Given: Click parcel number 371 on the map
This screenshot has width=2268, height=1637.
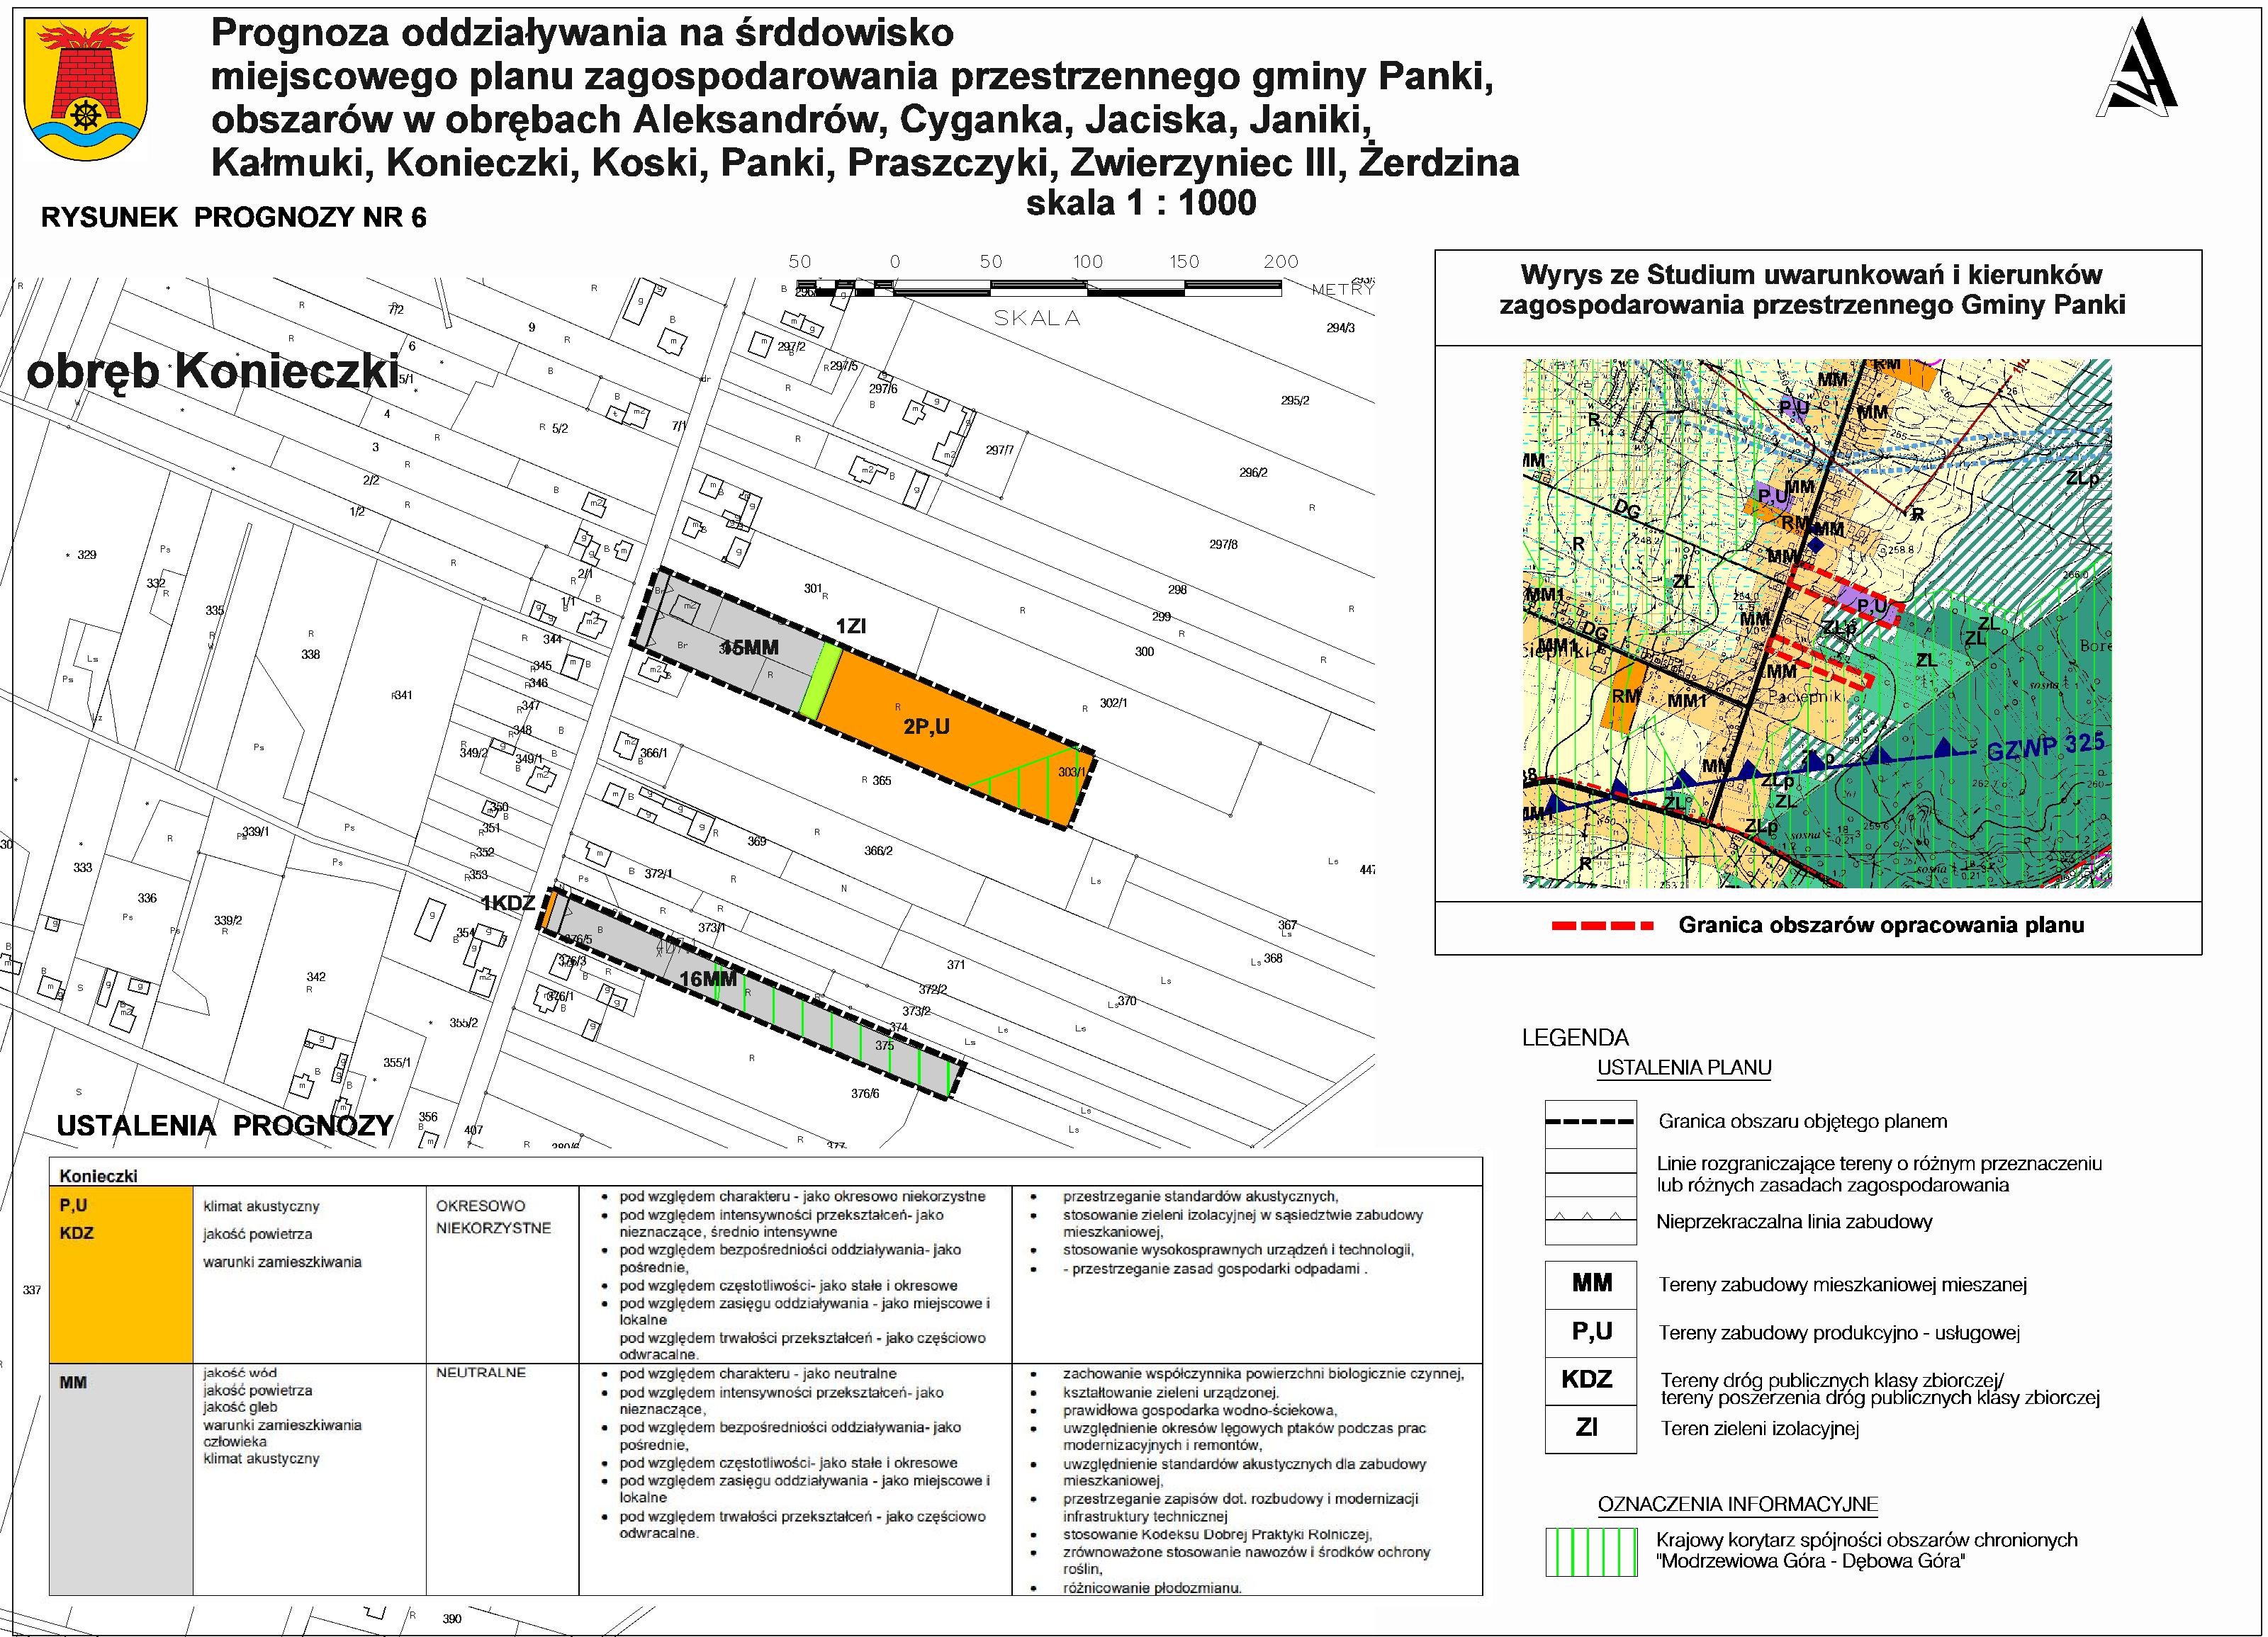Looking at the screenshot, I should tap(956, 964).
